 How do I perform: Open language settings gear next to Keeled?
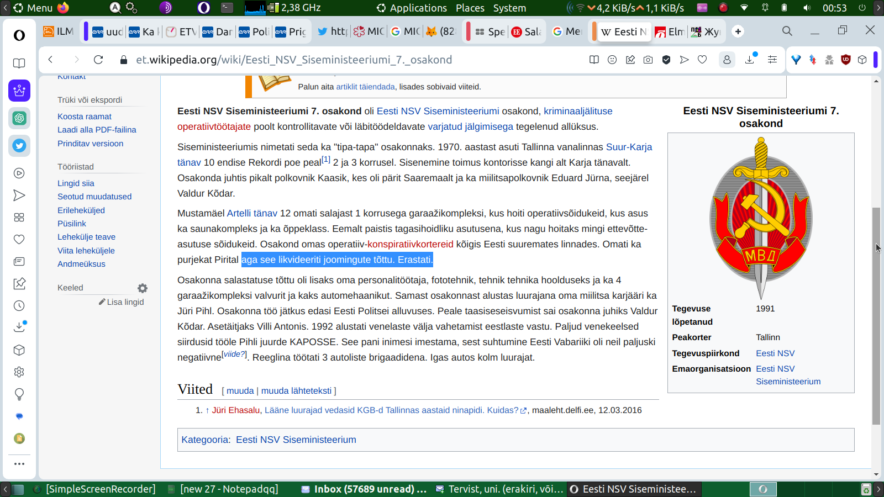pyautogui.click(x=143, y=288)
